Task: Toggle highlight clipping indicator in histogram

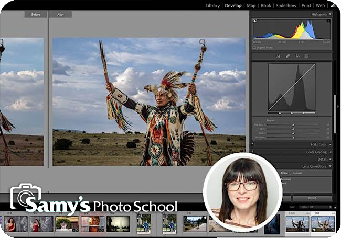Action: click(x=328, y=21)
